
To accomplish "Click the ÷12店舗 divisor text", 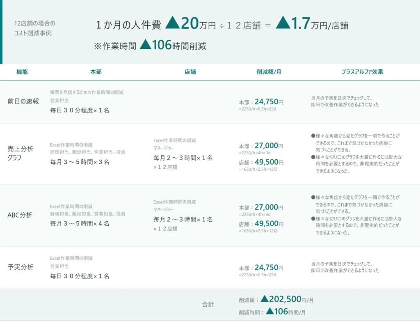I will pos(240,25).
